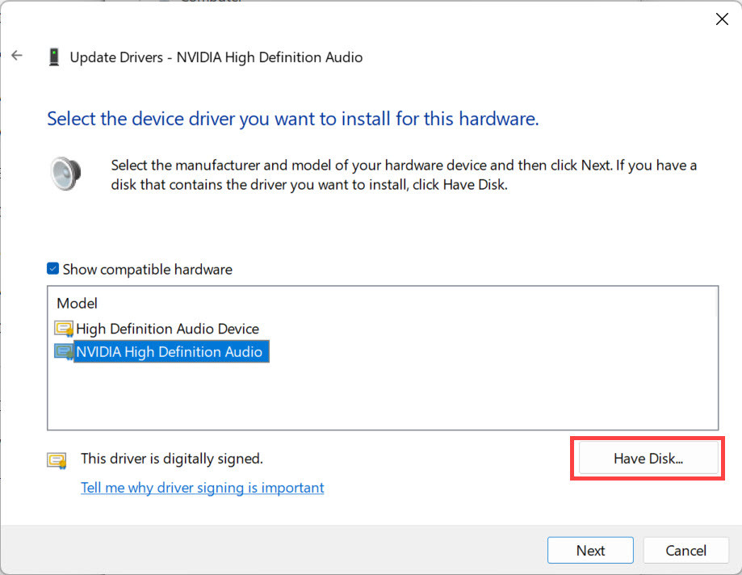Viewport: 742px width, 575px height.
Task: Click the back arrow in the wizard
Action: pyautogui.click(x=17, y=57)
